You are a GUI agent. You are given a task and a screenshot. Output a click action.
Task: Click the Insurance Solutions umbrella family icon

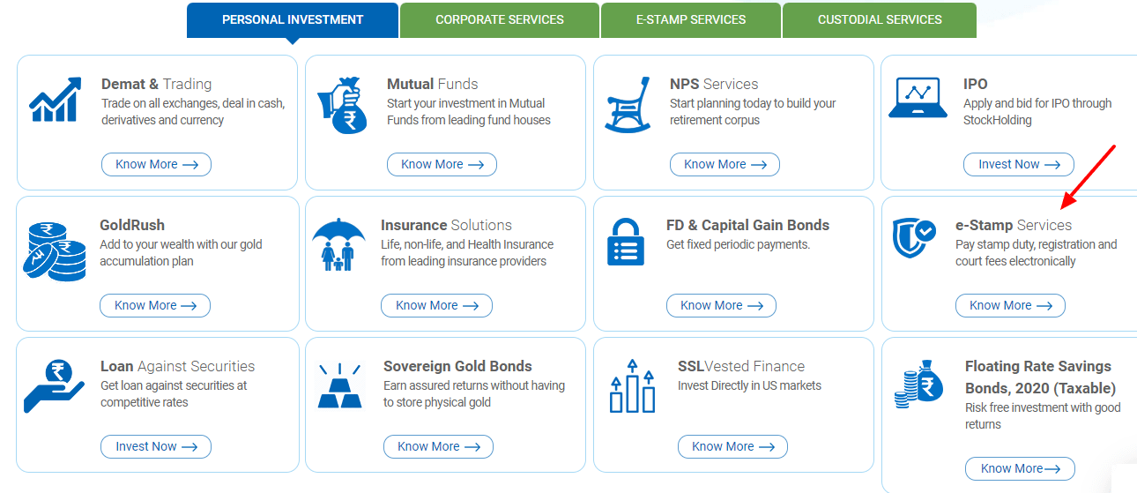point(339,244)
